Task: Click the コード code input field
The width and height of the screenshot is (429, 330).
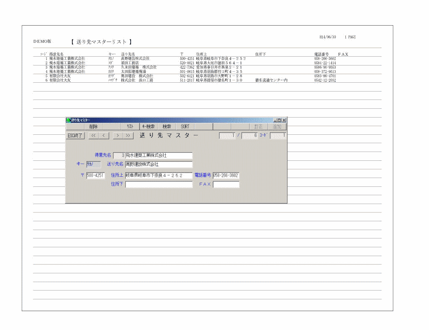Action: [x=278, y=135]
